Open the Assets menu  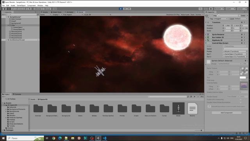coord(13,5)
